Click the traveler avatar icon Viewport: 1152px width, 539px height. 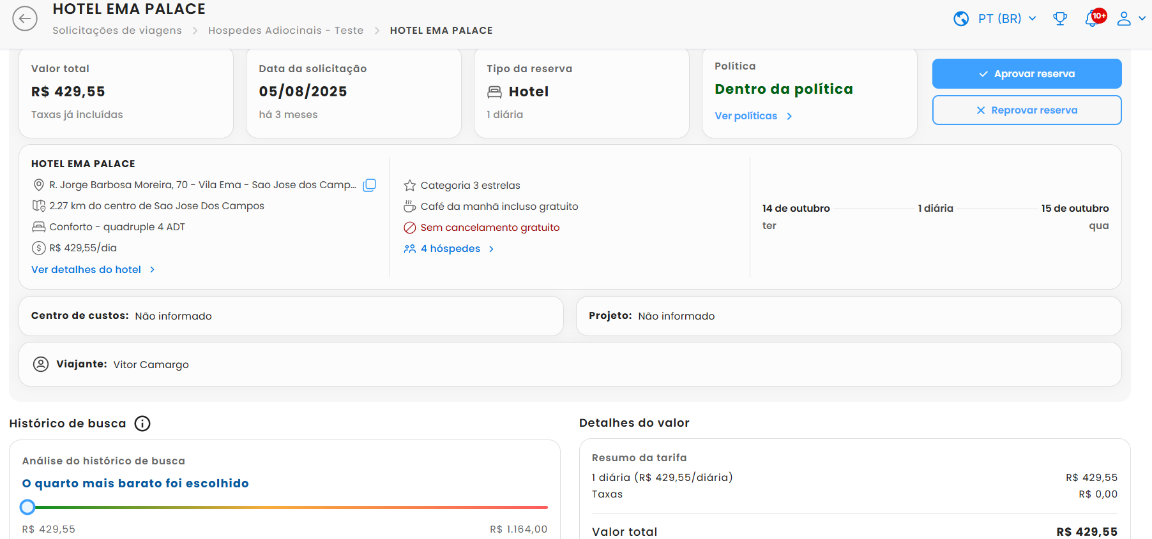pos(41,364)
